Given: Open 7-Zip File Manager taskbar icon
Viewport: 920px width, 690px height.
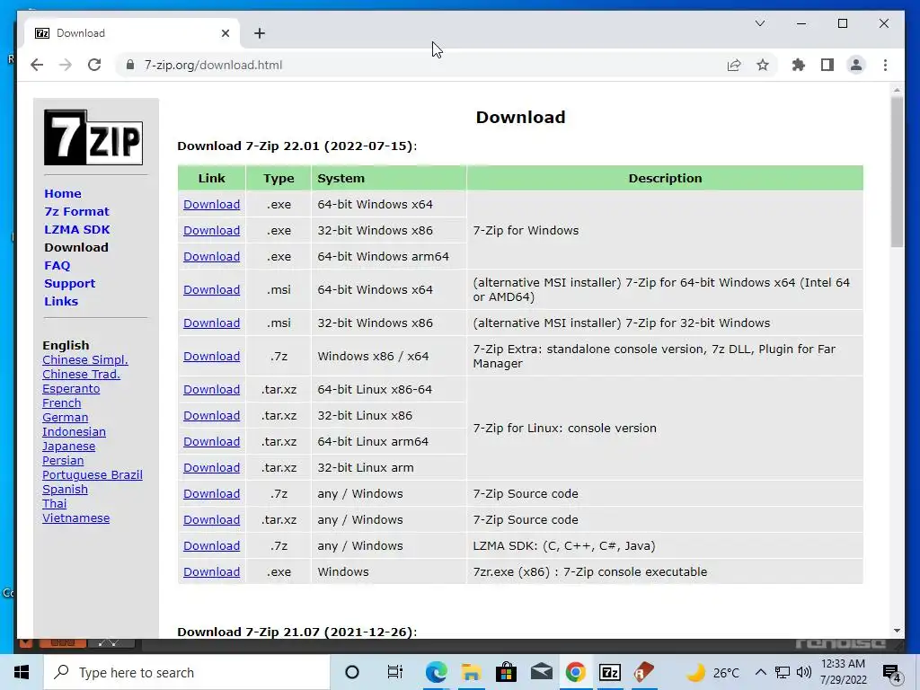Looking at the screenshot, I should 610,672.
